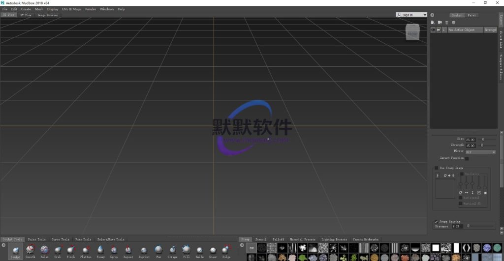The height and width of the screenshot is (261, 504).
Task: Select the Smooth sculpt tool
Action: click(x=31, y=250)
